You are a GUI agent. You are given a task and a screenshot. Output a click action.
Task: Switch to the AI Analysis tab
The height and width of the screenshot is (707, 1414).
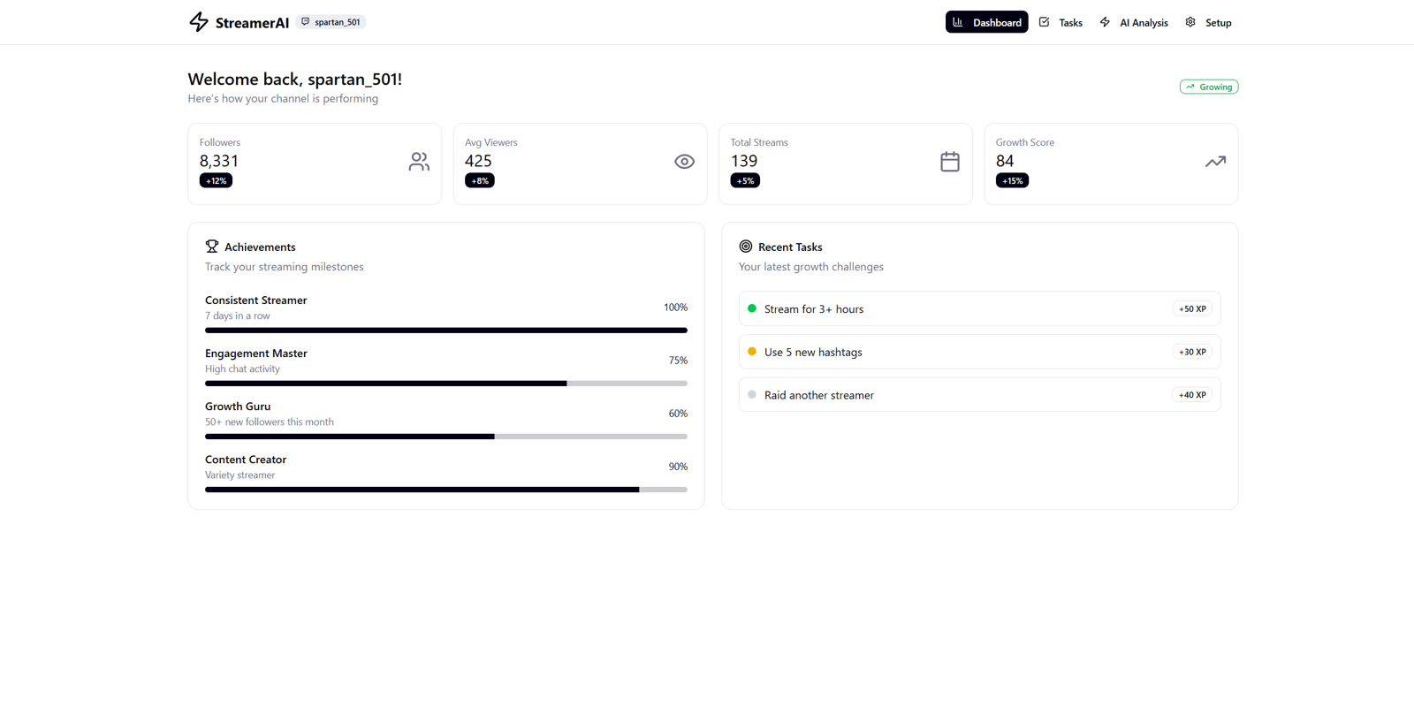pos(1134,22)
